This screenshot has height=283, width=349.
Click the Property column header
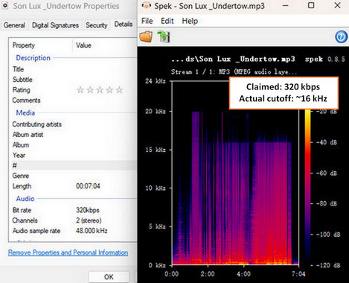[x=24, y=45]
